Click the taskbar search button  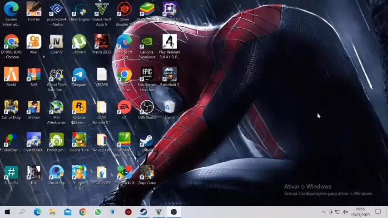[x=22, y=212]
